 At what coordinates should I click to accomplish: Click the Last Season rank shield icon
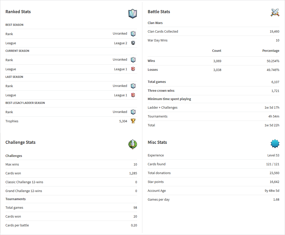(133, 86)
